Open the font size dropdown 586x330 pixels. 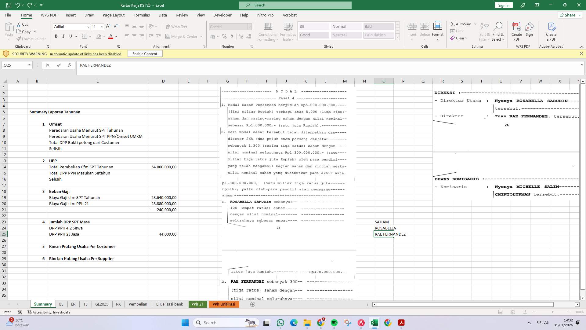[x=102, y=27]
